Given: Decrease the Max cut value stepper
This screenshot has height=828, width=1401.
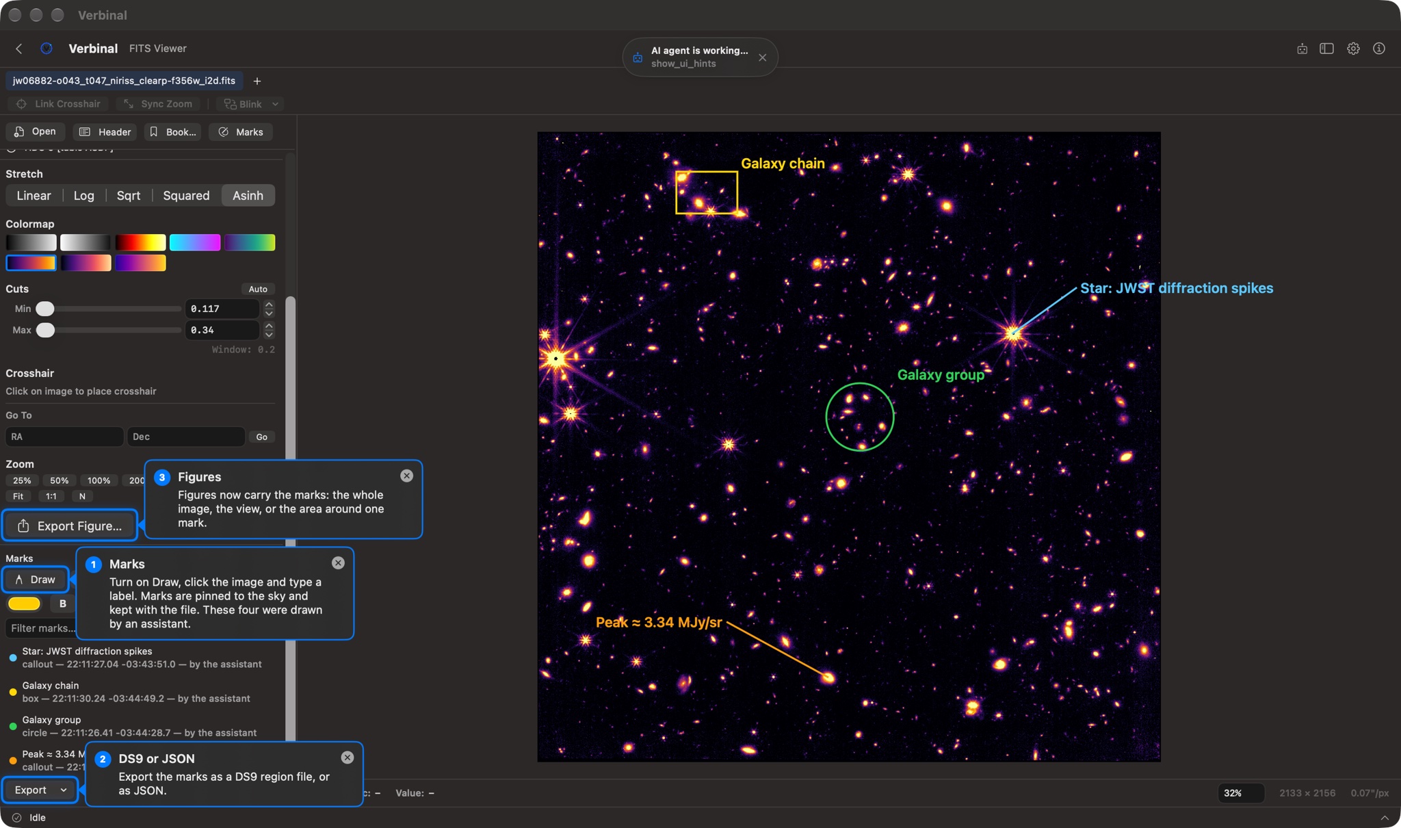Looking at the screenshot, I should [269, 335].
